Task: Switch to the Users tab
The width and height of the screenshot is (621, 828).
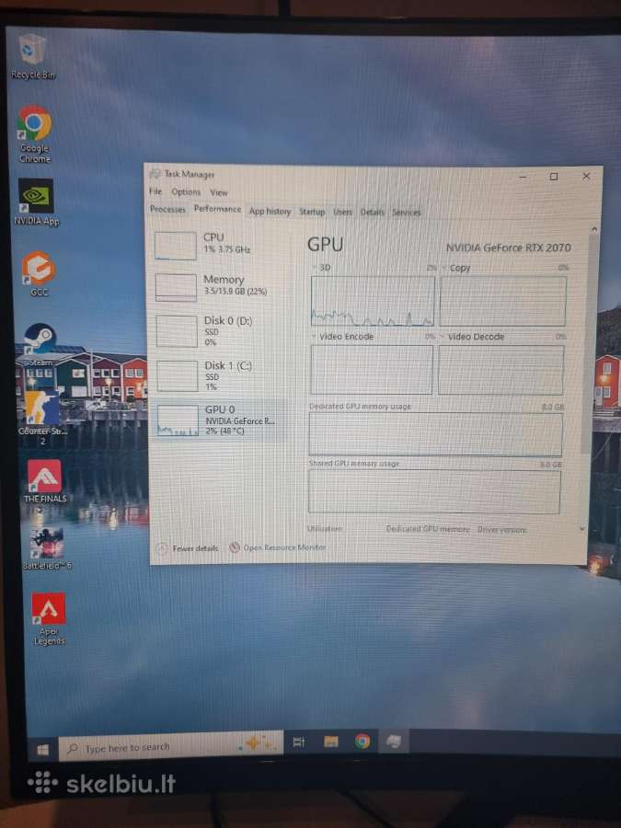Action: click(342, 212)
